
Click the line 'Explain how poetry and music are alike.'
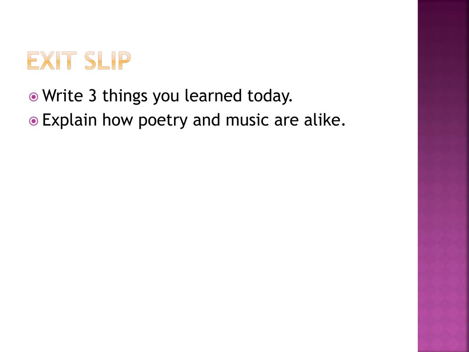tap(192, 121)
